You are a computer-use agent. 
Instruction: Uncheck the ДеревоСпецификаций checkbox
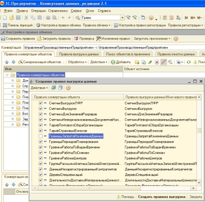tap(41, 175)
